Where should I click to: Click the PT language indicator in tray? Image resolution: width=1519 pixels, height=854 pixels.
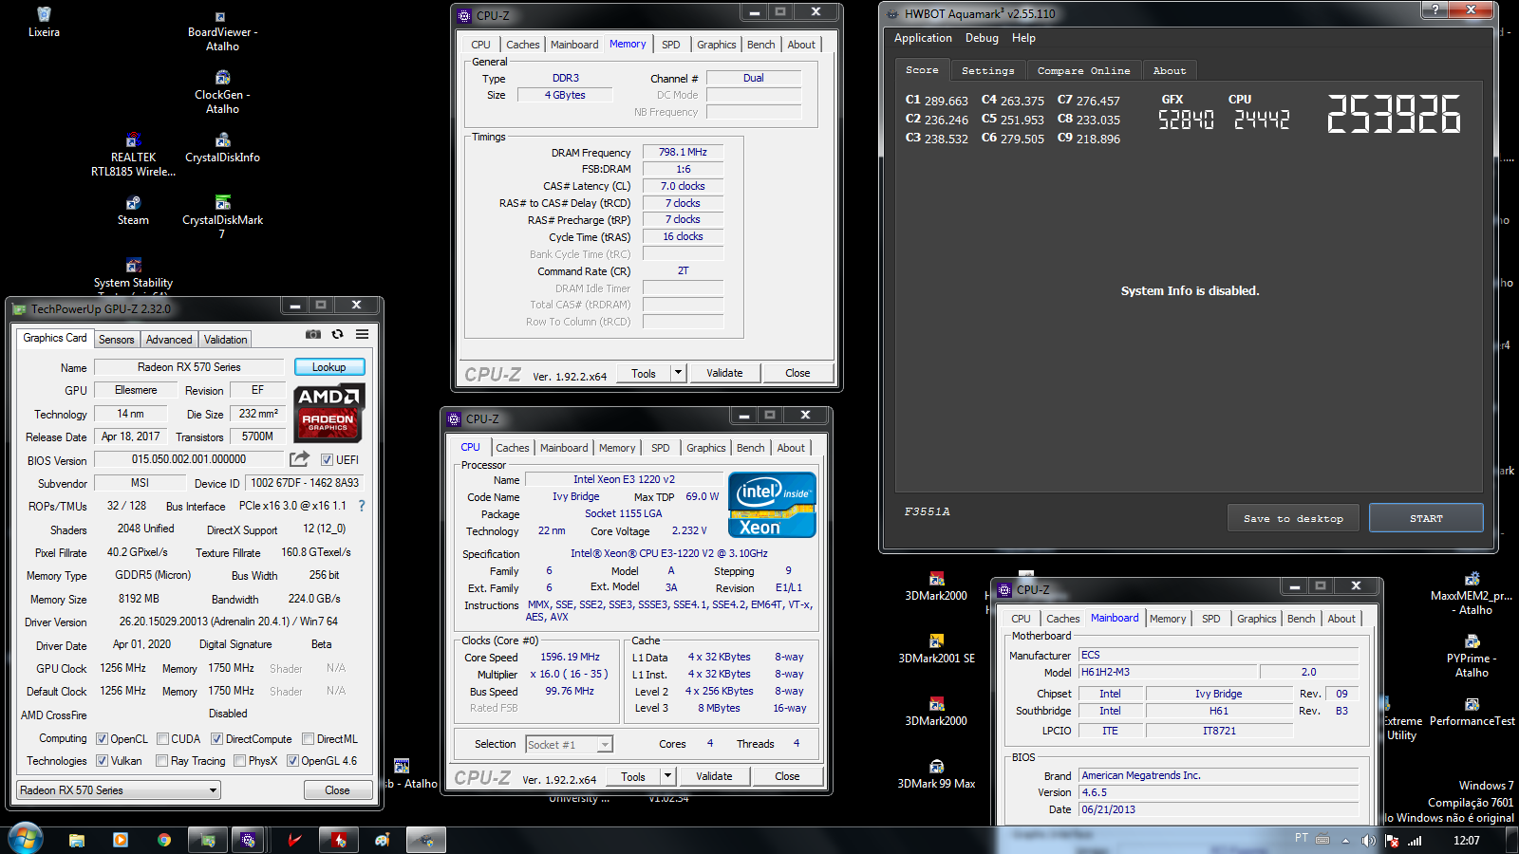click(x=1301, y=838)
